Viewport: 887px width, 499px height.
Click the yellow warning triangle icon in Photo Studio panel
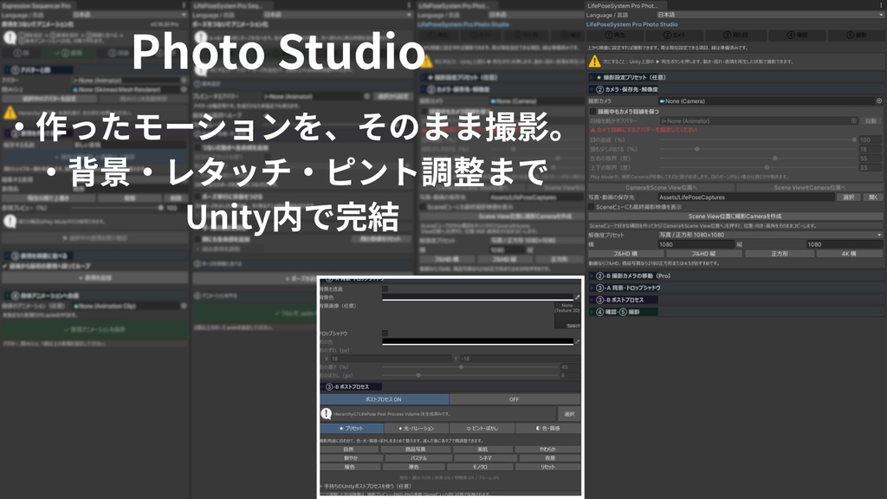(x=594, y=62)
